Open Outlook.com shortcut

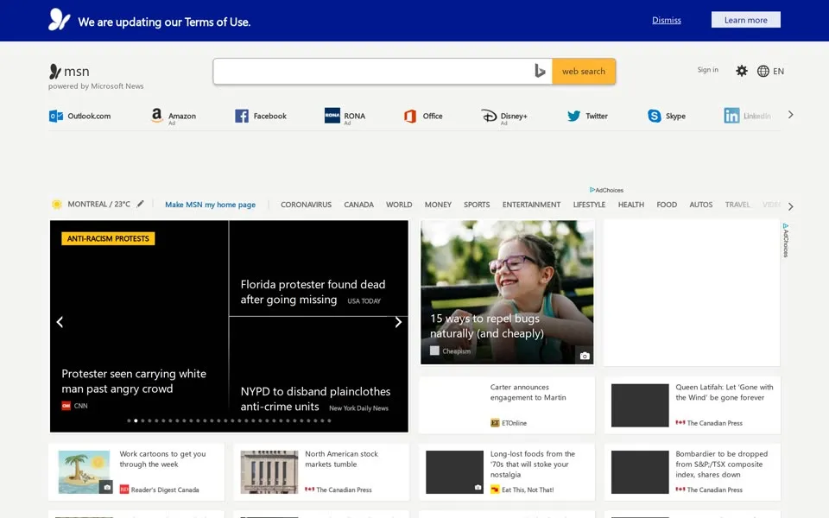[79, 116]
